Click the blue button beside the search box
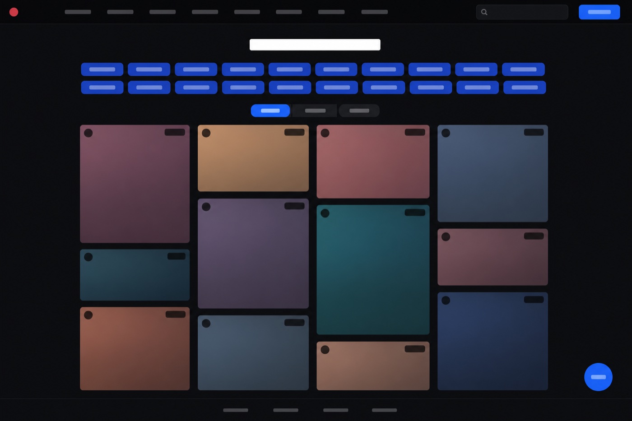632x421 pixels. coord(599,12)
